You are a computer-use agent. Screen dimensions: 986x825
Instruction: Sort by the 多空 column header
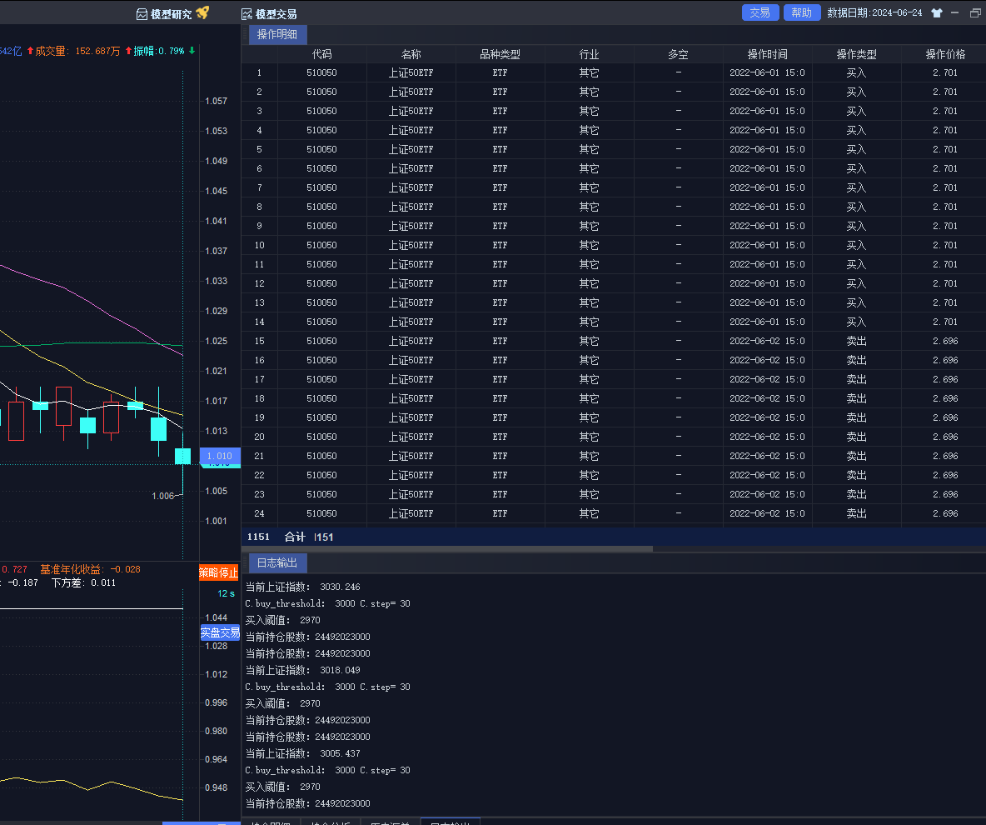[x=678, y=54]
